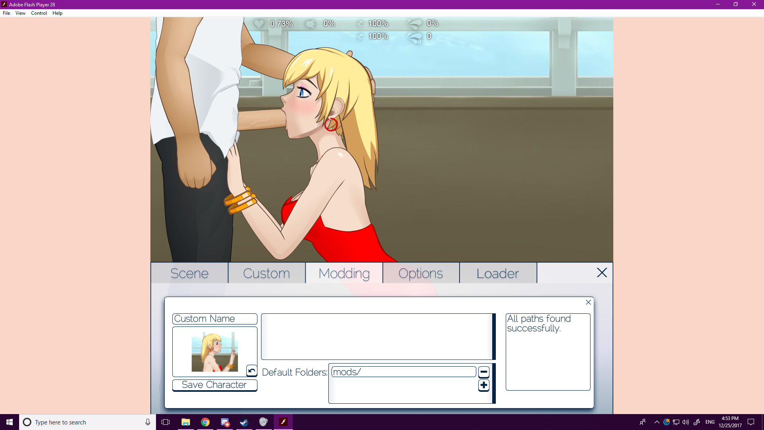764x430 pixels.
Task: Open Steam from the taskbar
Action: (244, 422)
